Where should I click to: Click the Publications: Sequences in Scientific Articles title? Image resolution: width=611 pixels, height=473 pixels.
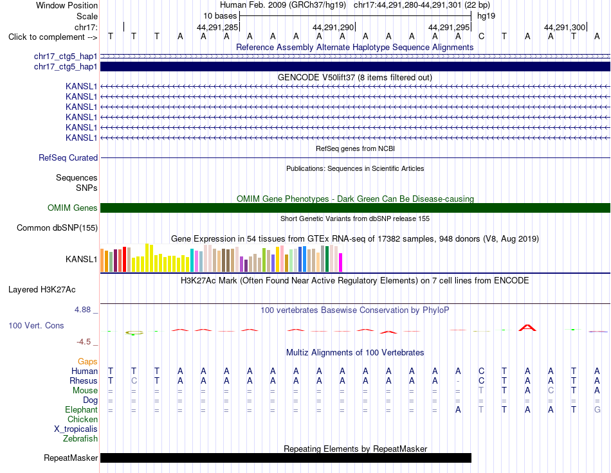coord(355,168)
